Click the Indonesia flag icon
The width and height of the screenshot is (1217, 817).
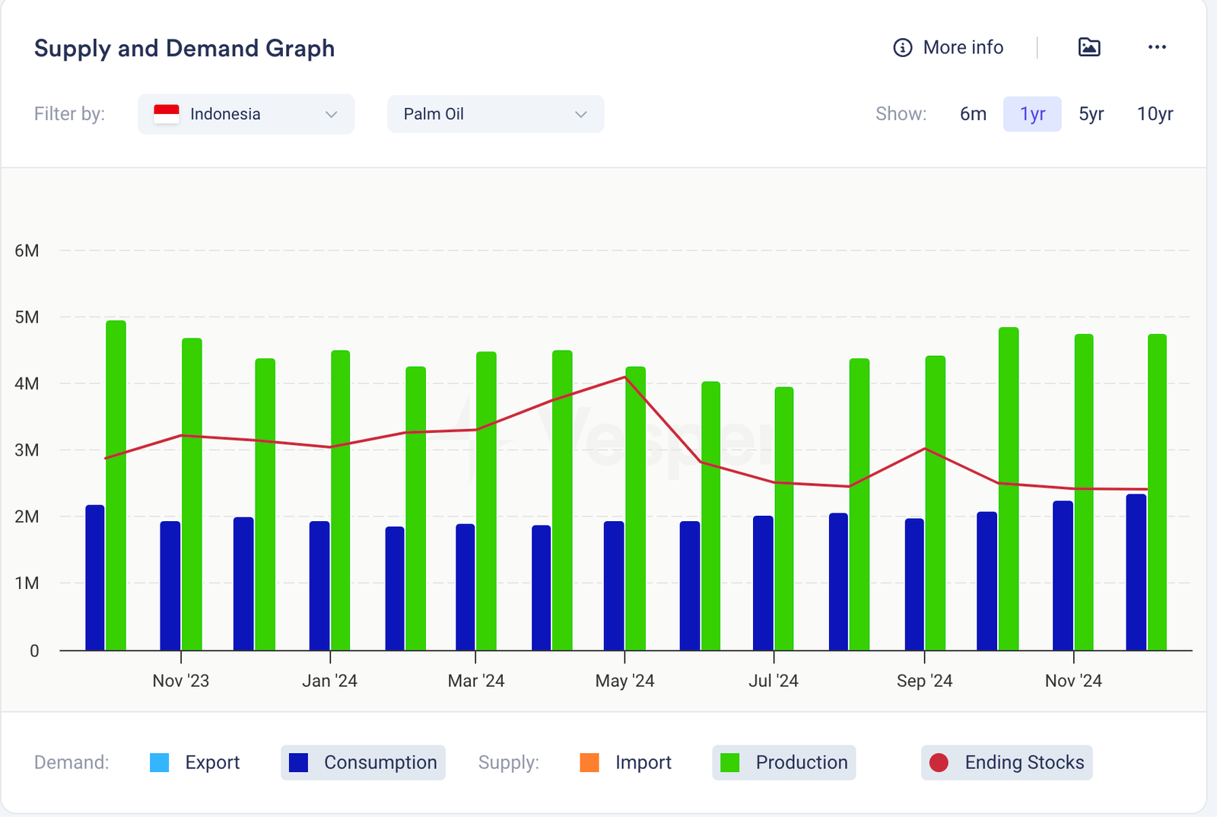tap(167, 114)
